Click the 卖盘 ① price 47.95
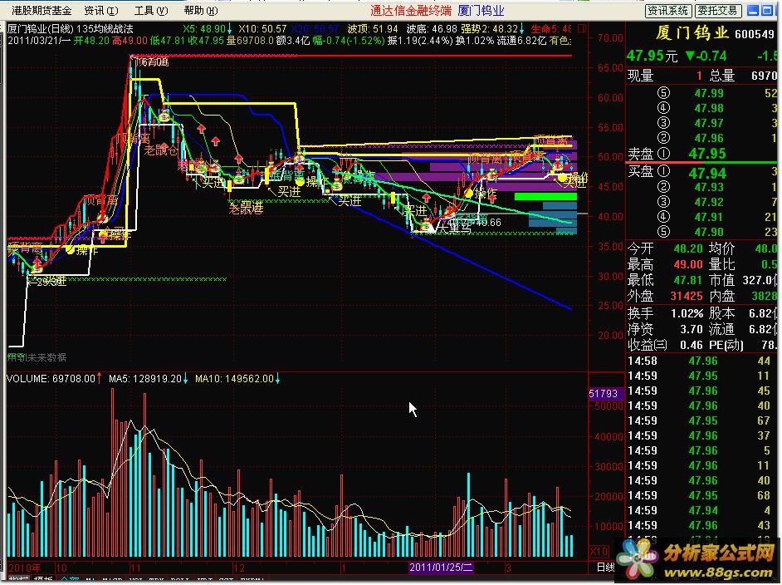The image size is (782, 585). 706,153
